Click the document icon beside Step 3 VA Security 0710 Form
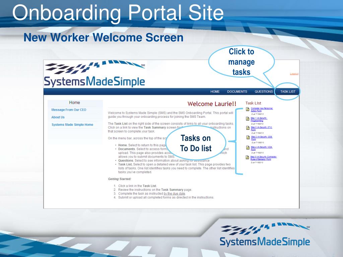343x257 pixels. tap(248, 128)
